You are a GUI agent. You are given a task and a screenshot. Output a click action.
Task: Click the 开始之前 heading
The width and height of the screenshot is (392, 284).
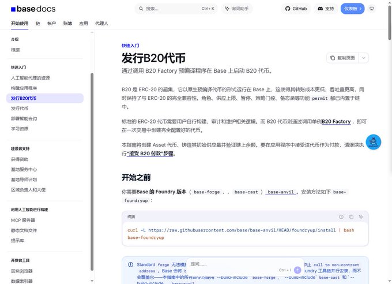pyautogui.click(x=136, y=178)
